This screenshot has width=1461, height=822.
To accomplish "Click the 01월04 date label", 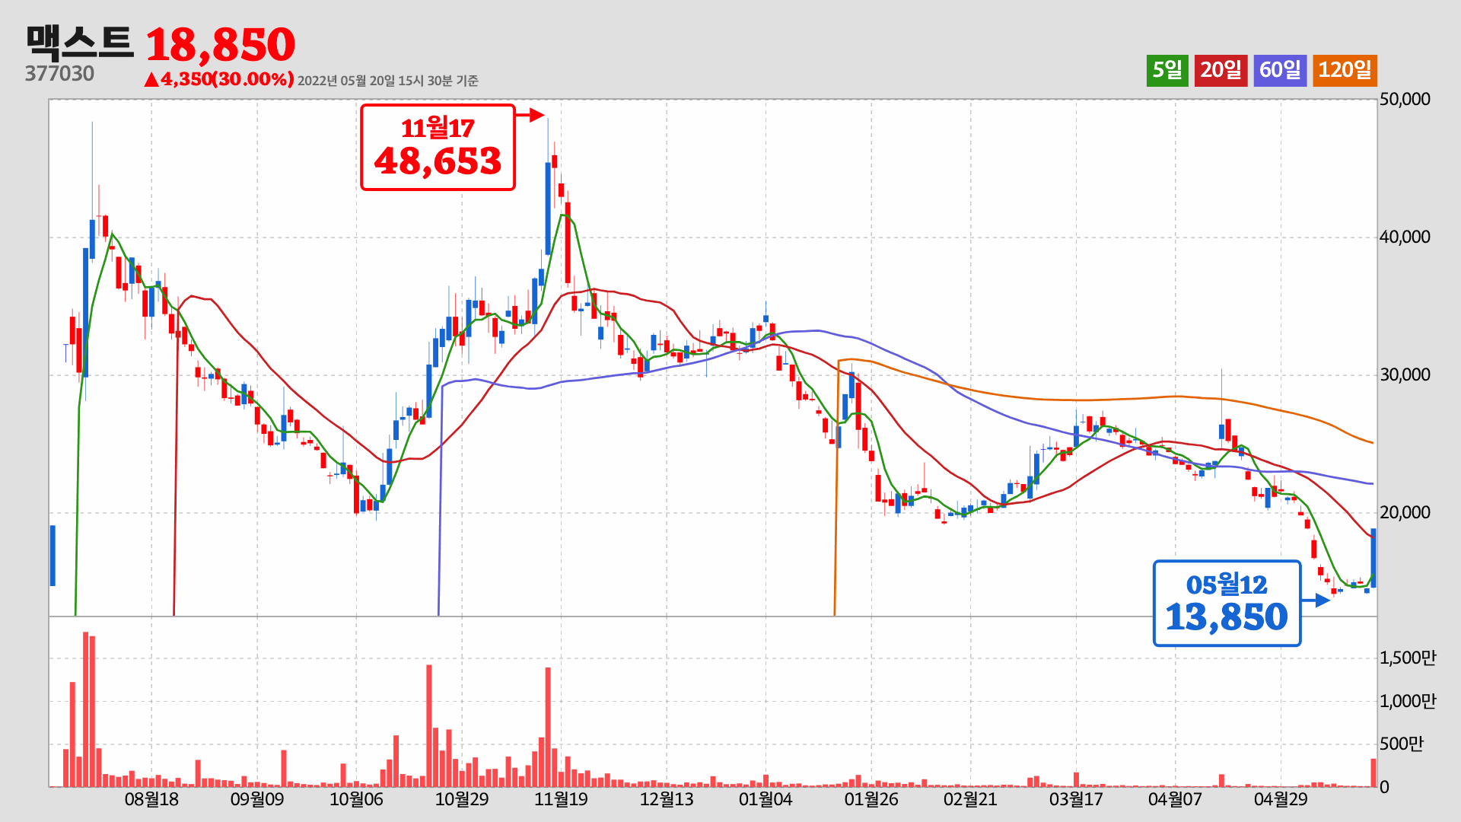I will (766, 799).
